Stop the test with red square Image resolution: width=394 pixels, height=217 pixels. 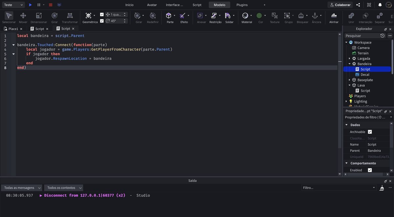click(x=51, y=5)
